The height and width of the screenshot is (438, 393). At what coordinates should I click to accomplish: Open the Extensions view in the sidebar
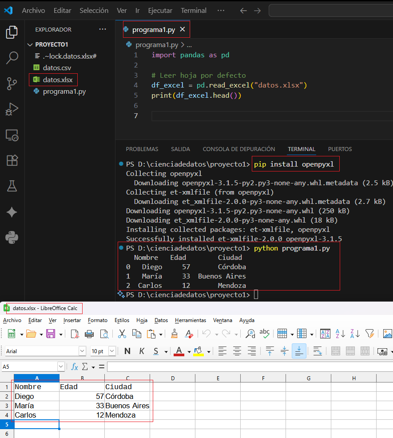click(x=12, y=160)
